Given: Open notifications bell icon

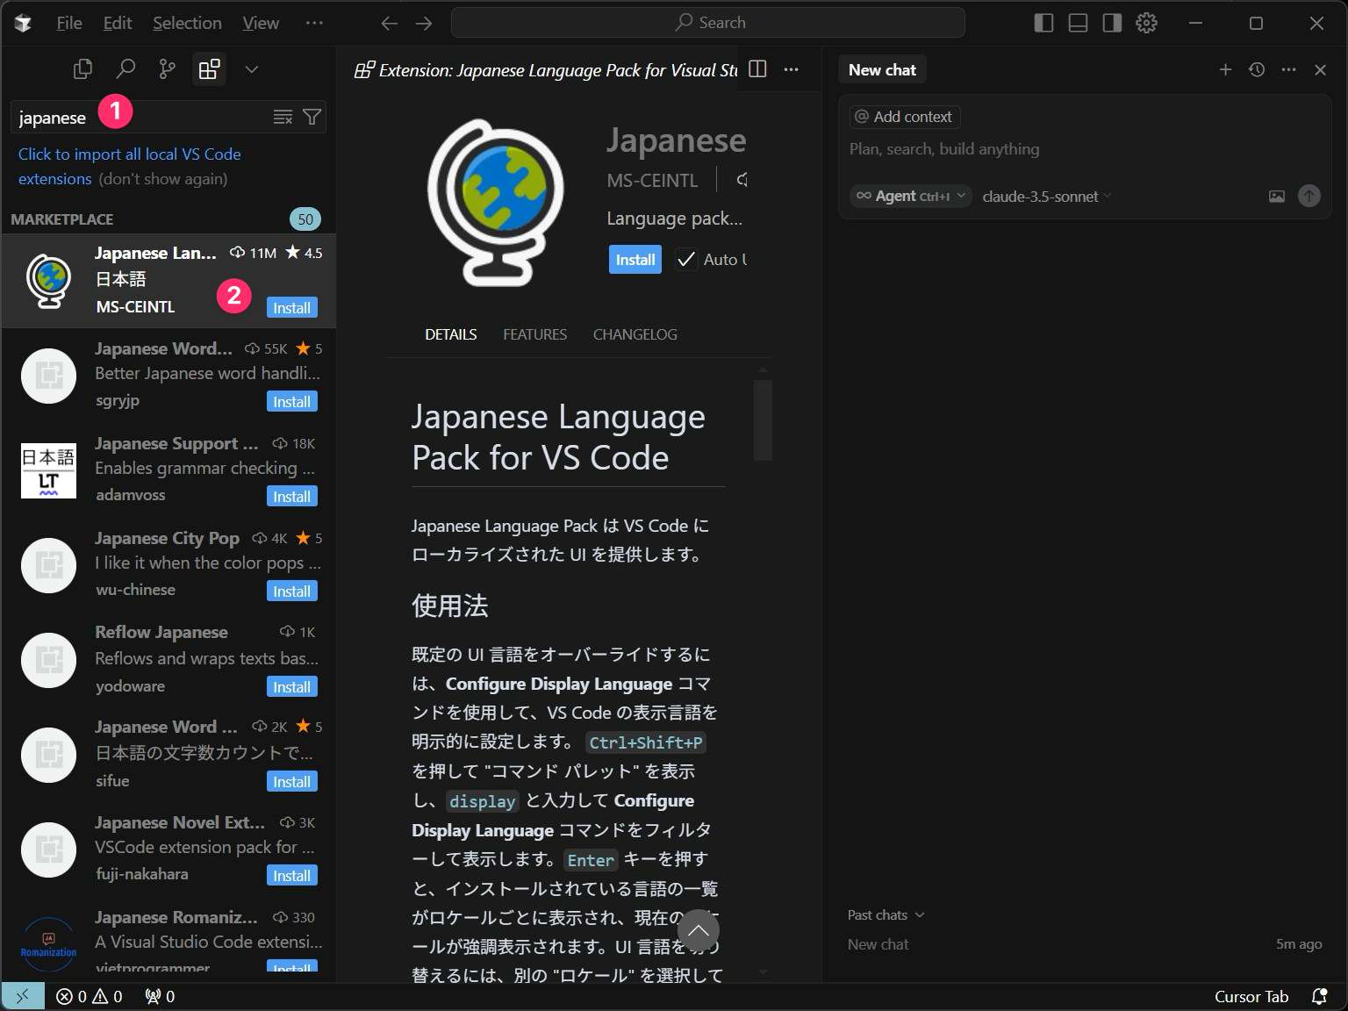Looking at the screenshot, I should coord(1319,996).
